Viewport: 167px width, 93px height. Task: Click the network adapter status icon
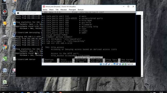(x=106, y=64)
